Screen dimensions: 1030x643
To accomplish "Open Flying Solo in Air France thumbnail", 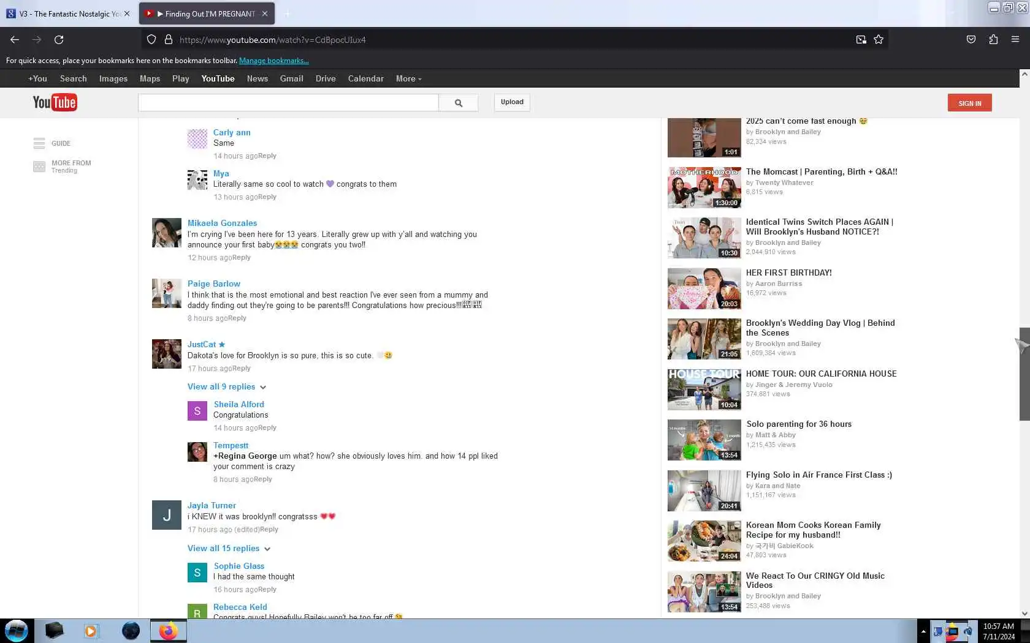I will [704, 491].
